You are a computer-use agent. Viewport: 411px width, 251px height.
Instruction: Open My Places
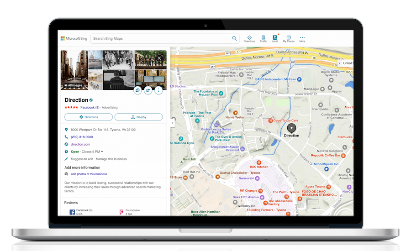(289, 39)
